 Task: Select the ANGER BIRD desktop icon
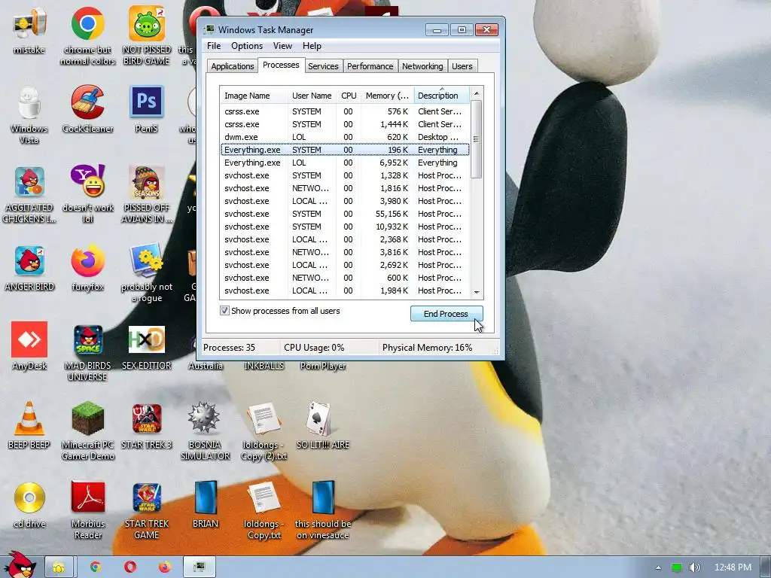tap(29, 268)
